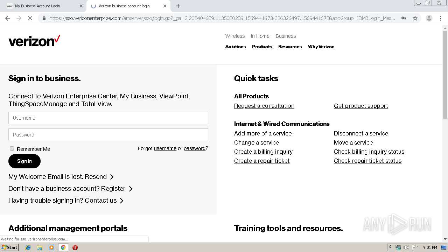Click the Contact us chevron arrow
Image resolution: width=448 pixels, height=252 pixels.
pos(122,201)
